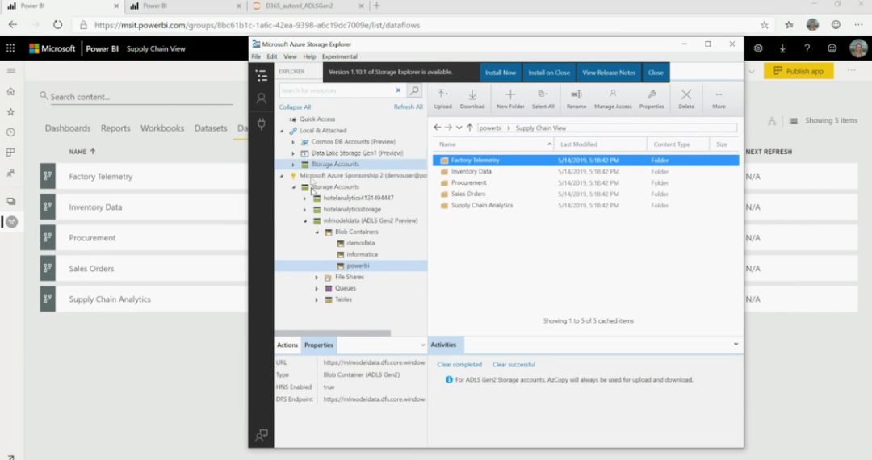Image resolution: width=872 pixels, height=460 pixels.
Task: Click Power BI download arrow icon
Action: 782,48
